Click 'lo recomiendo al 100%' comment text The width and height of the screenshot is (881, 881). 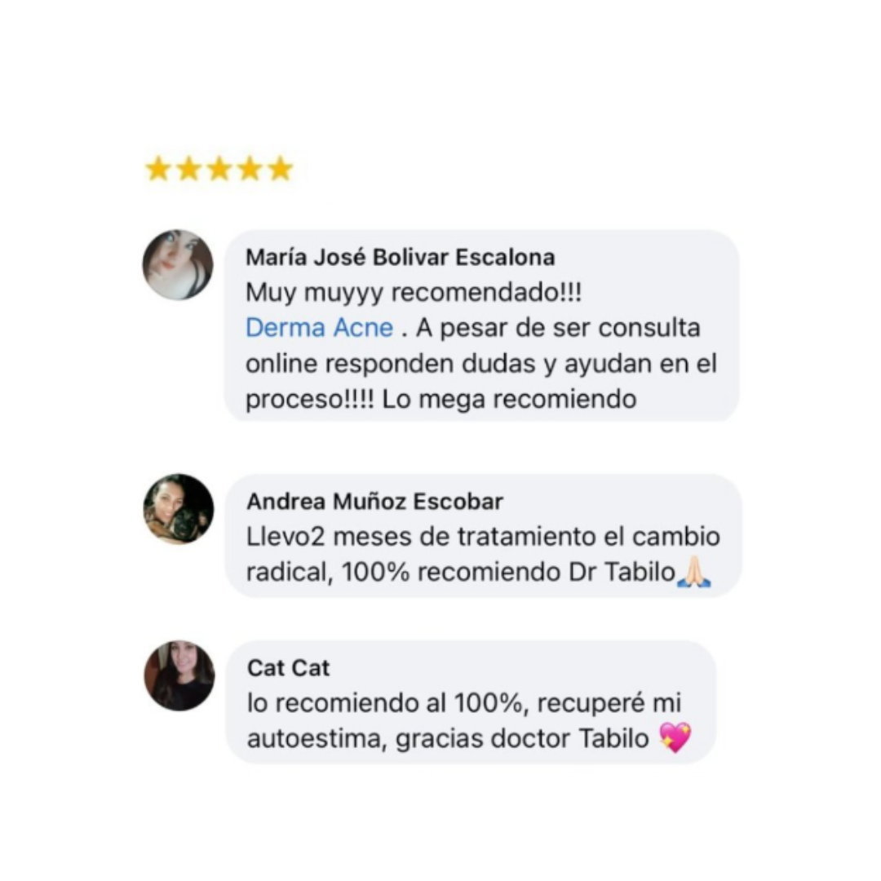388,703
